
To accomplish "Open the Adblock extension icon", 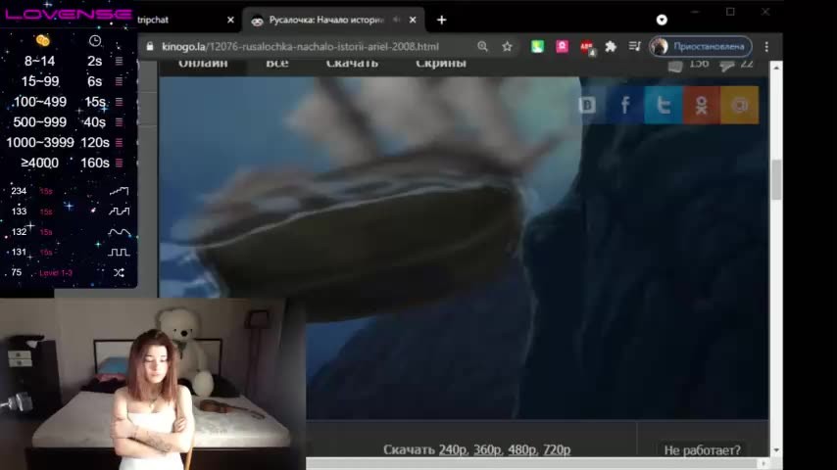I will (587, 47).
